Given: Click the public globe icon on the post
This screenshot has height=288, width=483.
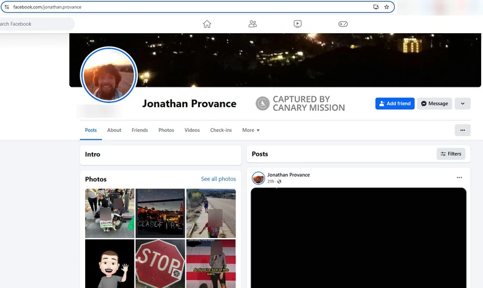Looking at the screenshot, I should (x=279, y=181).
